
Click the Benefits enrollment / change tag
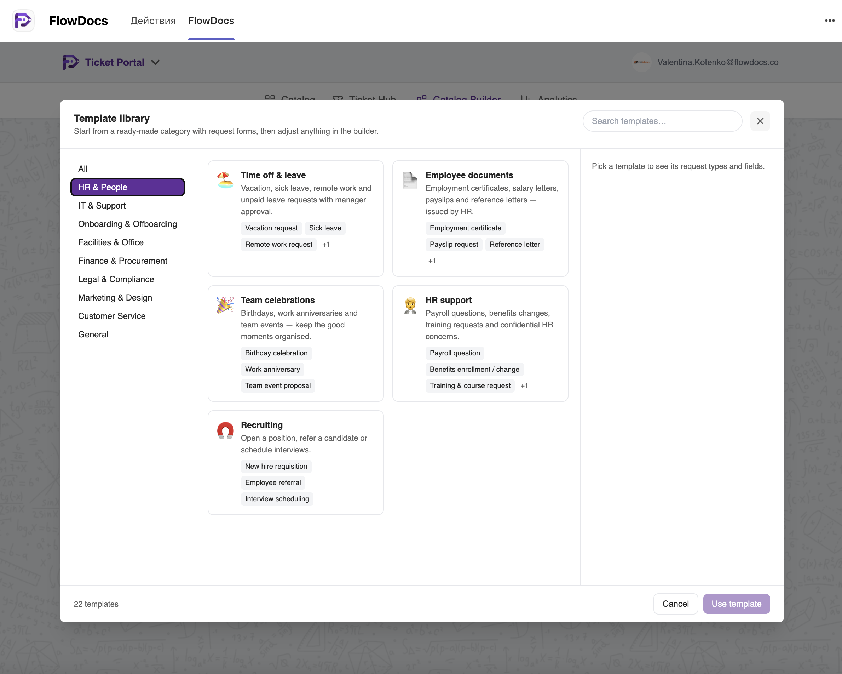(x=474, y=370)
